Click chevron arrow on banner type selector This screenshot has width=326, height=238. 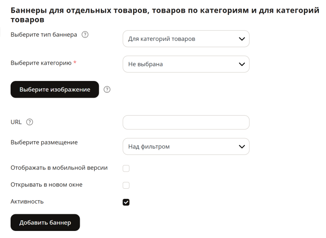[x=242, y=39]
